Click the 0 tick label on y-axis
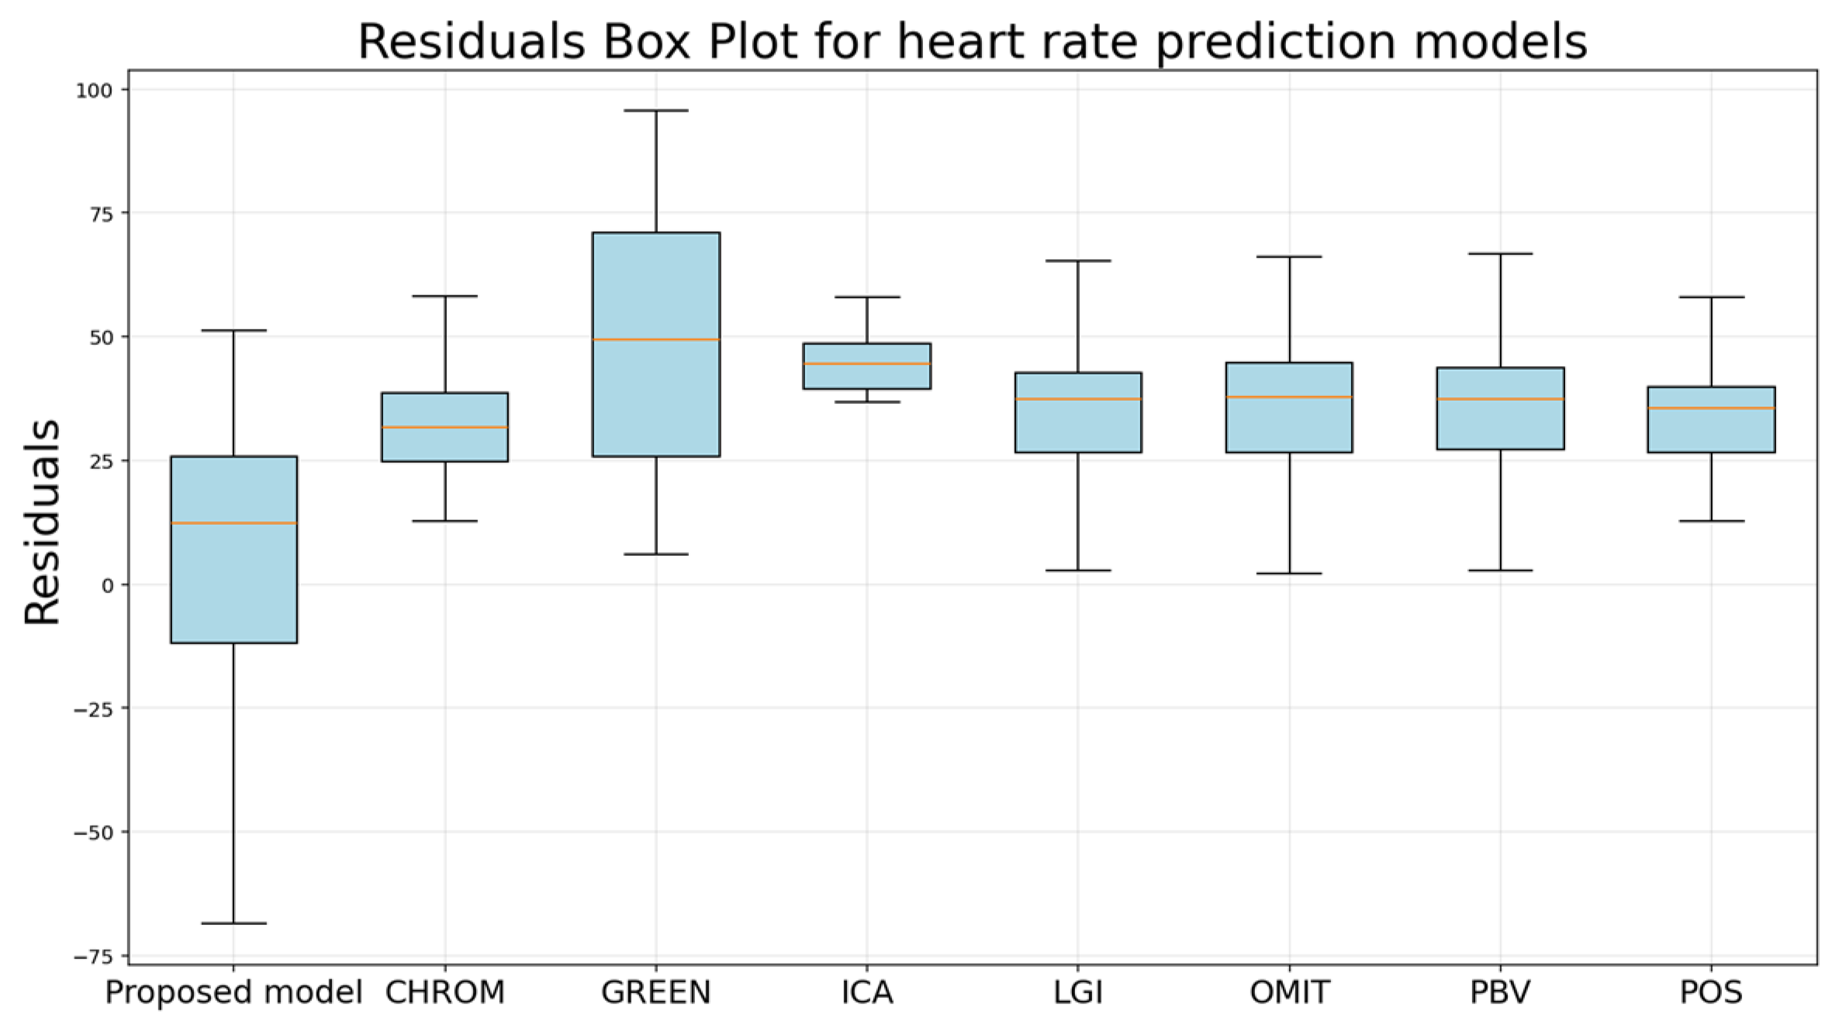Image resolution: width=1839 pixels, height=1032 pixels. coord(107,585)
